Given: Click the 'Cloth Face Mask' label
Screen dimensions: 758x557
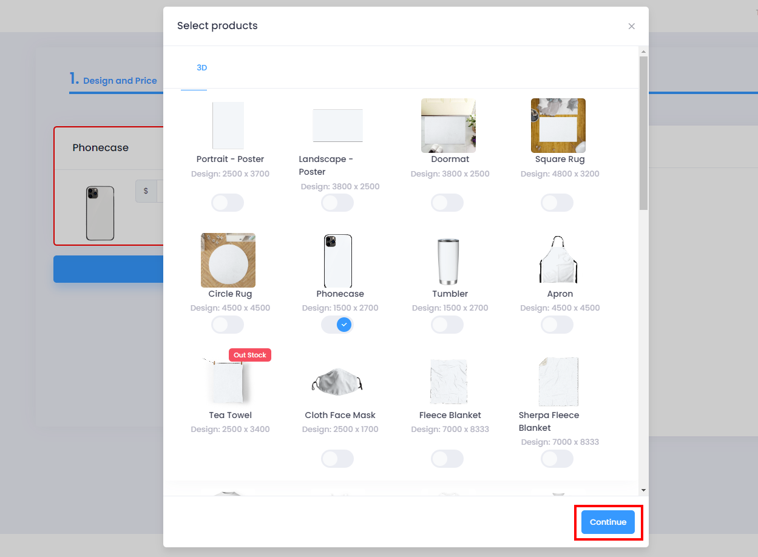Looking at the screenshot, I should point(340,415).
